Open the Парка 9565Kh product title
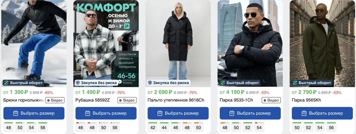 [307, 100]
